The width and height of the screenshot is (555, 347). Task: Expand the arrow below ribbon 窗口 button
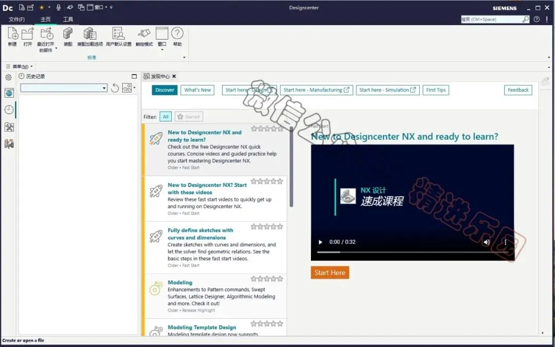coord(162,49)
